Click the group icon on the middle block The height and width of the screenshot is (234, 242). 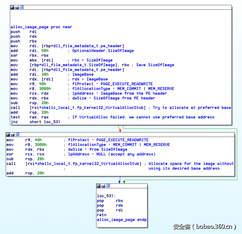point(17,134)
